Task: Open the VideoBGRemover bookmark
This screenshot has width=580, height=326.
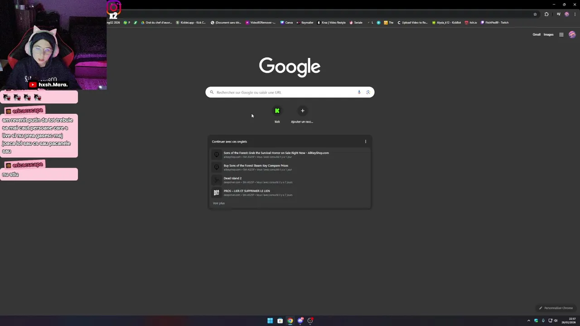Action: (261, 22)
